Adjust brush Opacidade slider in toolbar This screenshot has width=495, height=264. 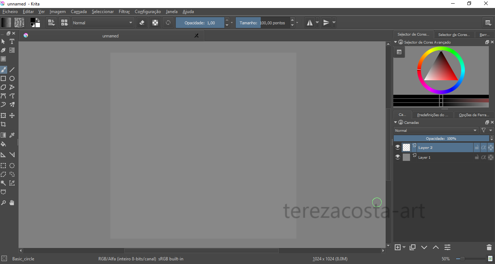point(200,23)
